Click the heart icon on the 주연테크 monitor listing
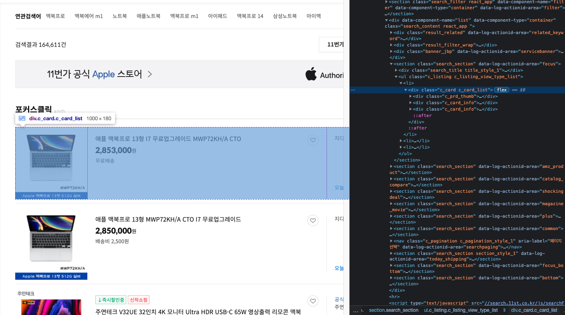Viewport: 565px width, 315px height. pos(313,301)
